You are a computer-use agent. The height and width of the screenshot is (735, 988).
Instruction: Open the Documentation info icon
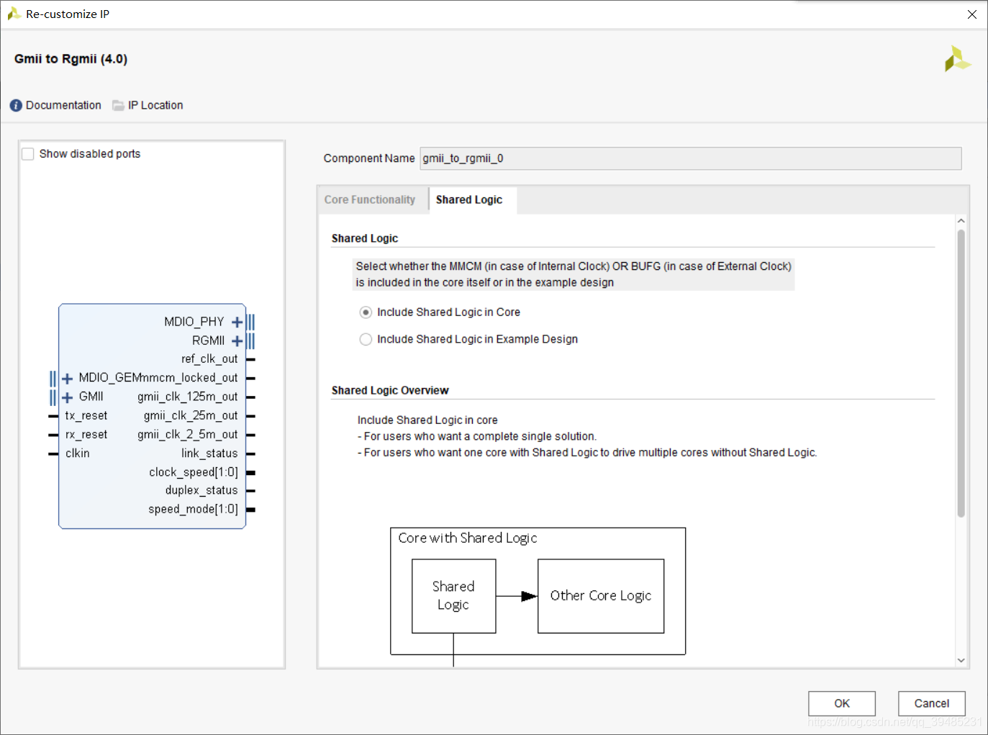(16, 106)
